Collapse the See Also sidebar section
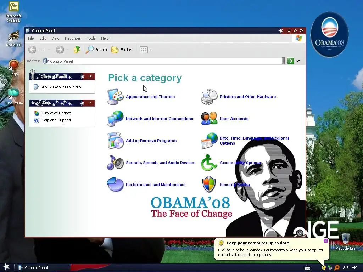The height and width of the screenshot is (272, 363). point(90,103)
